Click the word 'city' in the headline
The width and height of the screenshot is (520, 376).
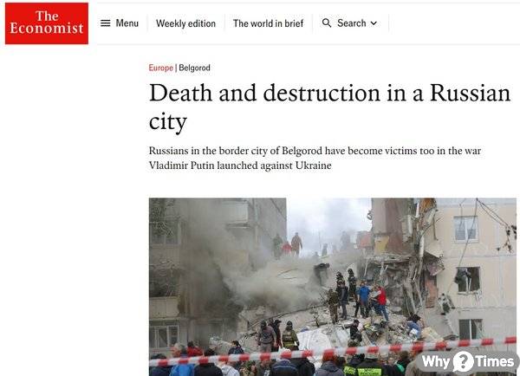point(168,122)
